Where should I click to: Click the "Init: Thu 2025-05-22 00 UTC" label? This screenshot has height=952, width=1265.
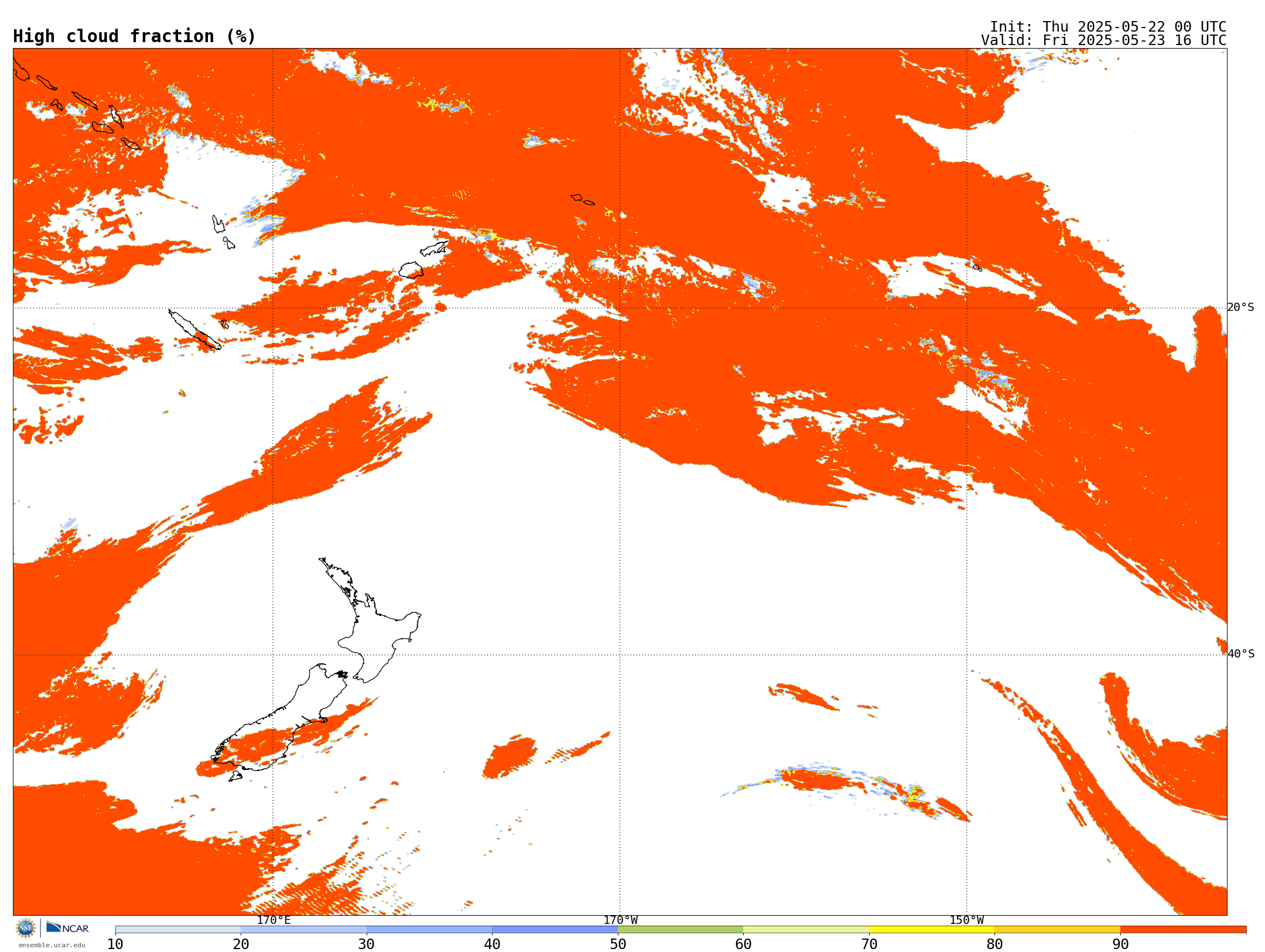coord(1107,27)
